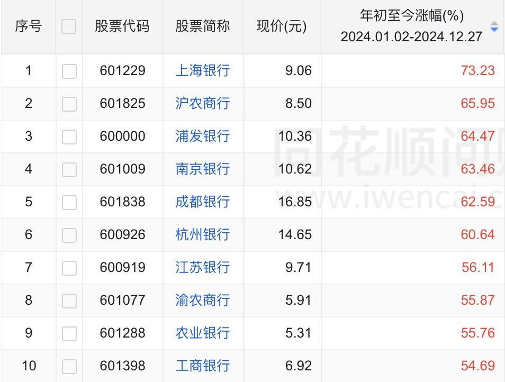Click the date range 2024.01.02-2024.12.27
This screenshot has width=505, height=382.
pos(411,37)
